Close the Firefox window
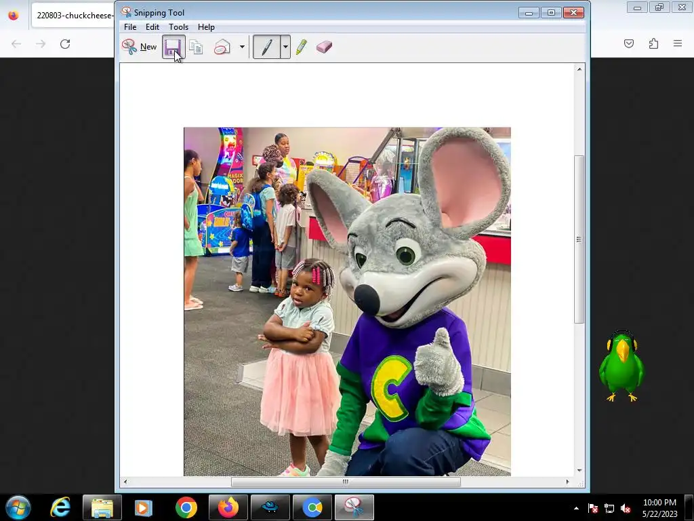Viewport: 694px width, 521px height. click(682, 7)
